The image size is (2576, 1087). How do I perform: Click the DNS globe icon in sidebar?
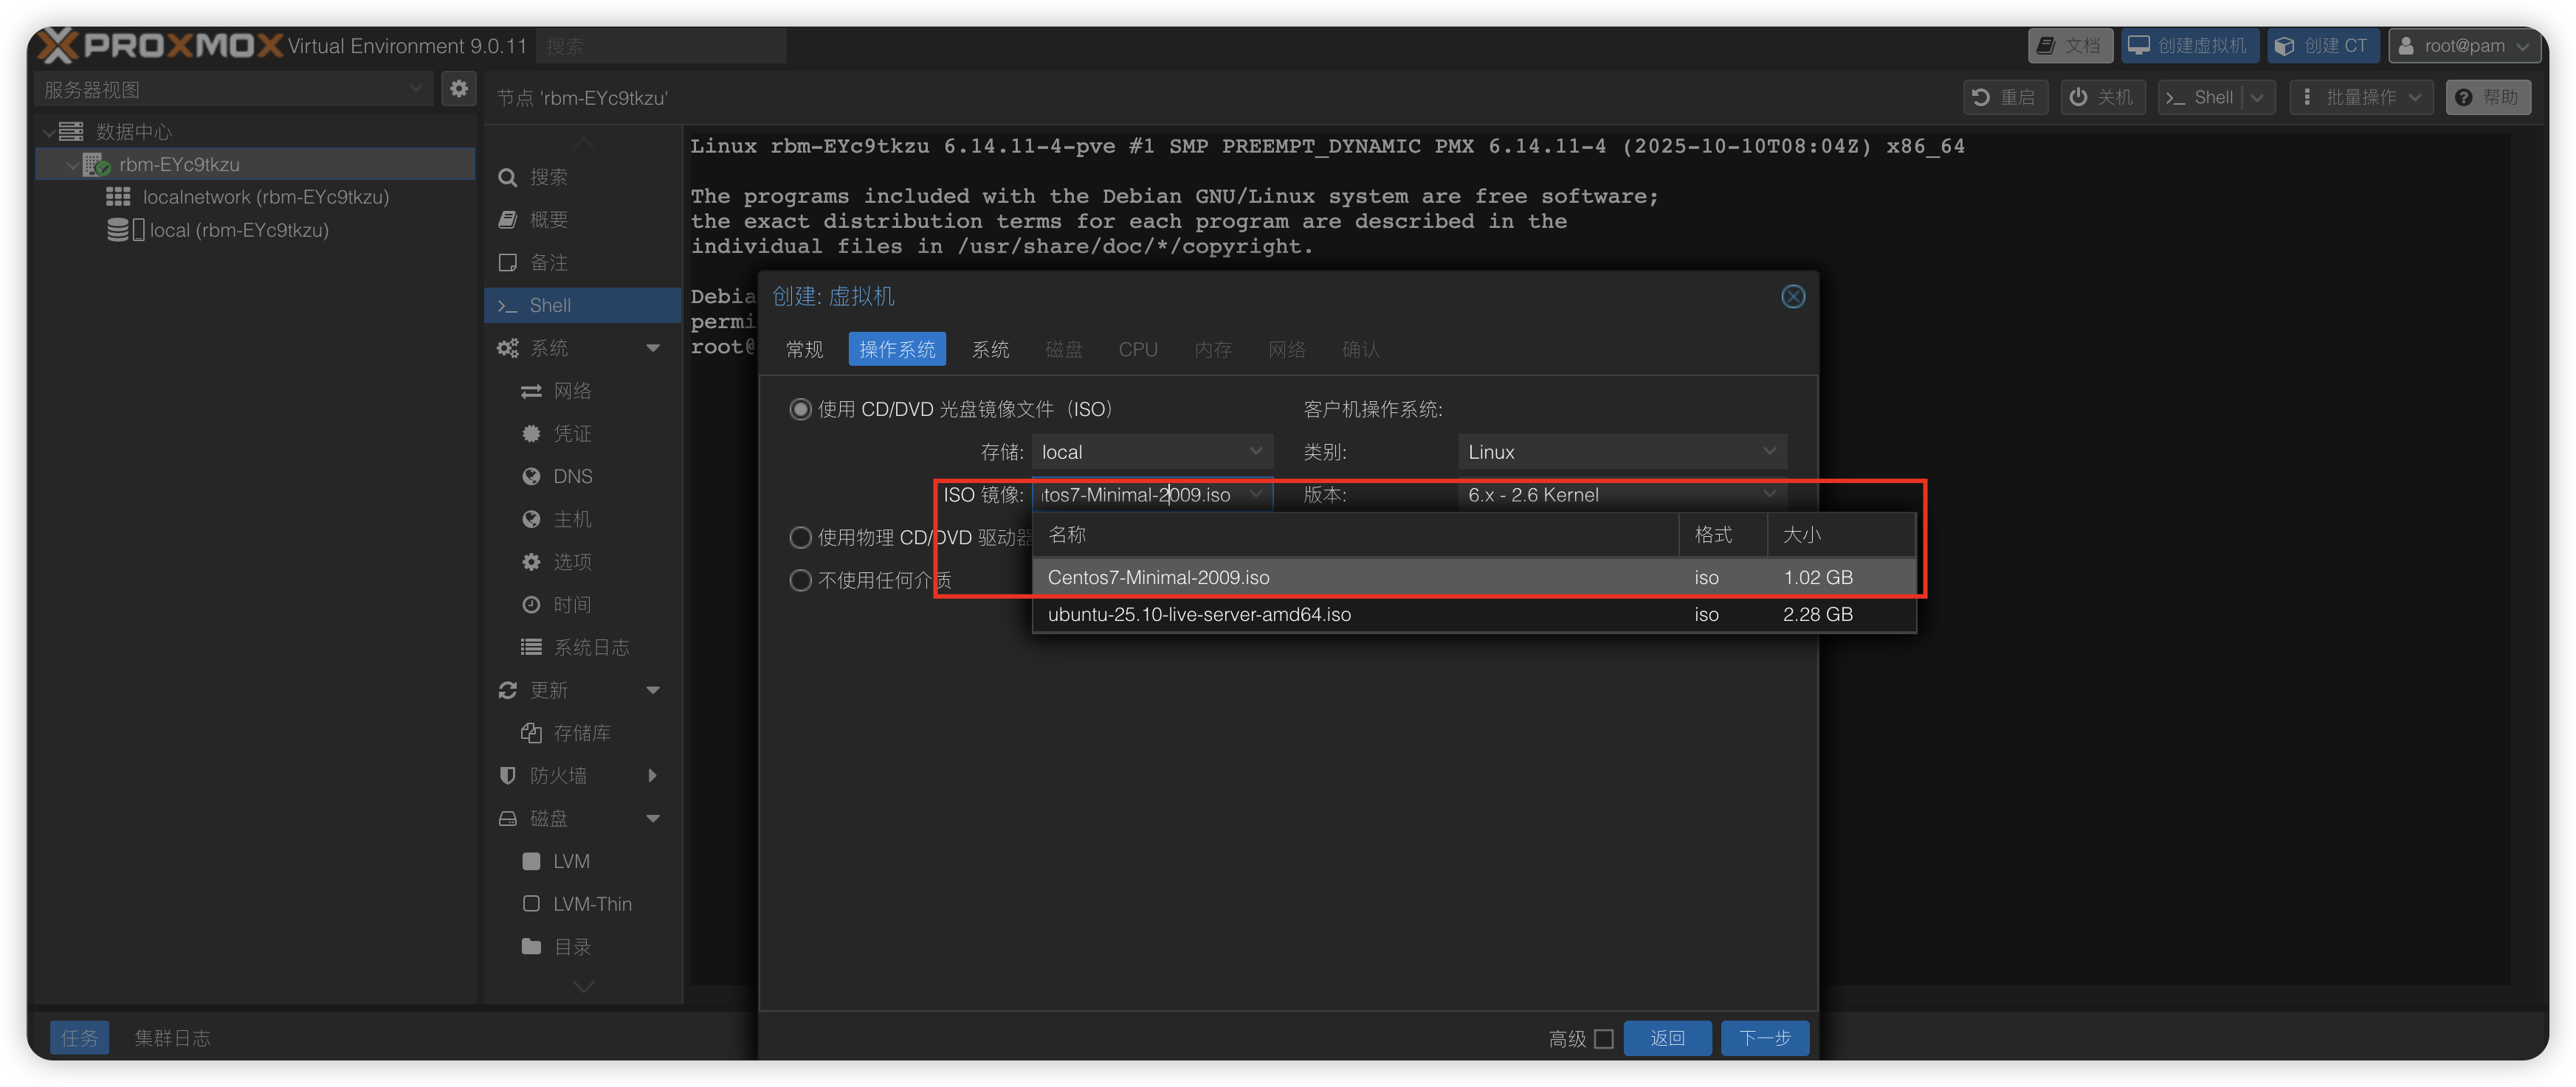tap(531, 476)
